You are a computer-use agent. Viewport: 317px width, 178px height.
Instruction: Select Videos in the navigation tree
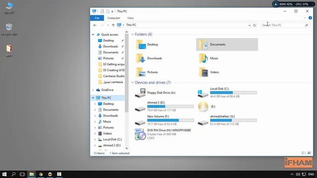click(107, 133)
